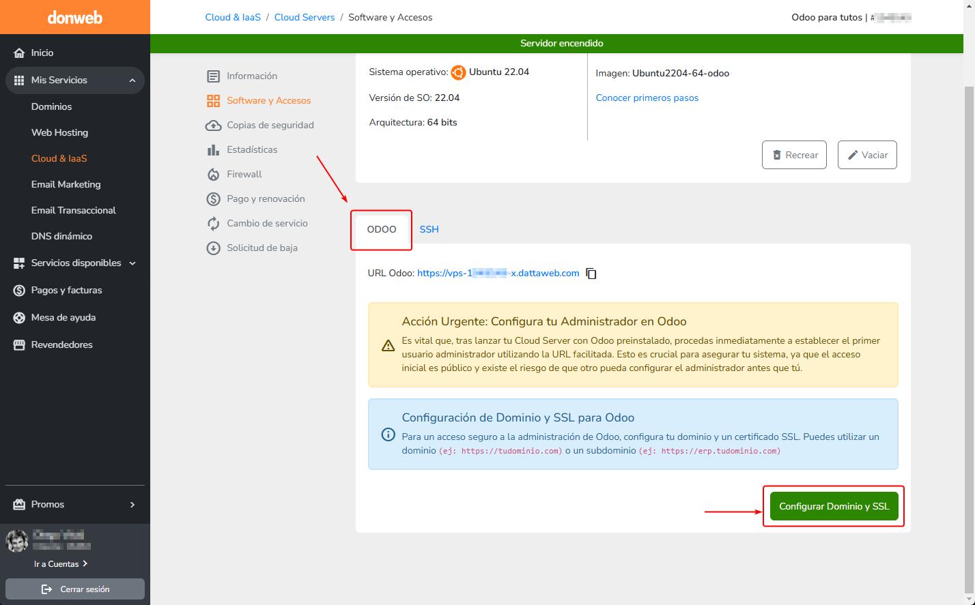Click the warning triangle icon

pyautogui.click(x=388, y=345)
